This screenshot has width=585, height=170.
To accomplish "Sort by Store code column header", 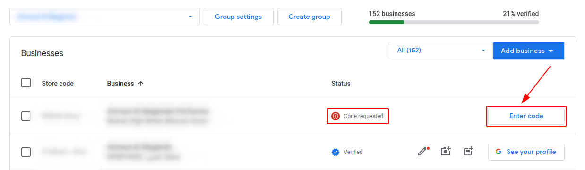I will pyautogui.click(x=58, y=84).
